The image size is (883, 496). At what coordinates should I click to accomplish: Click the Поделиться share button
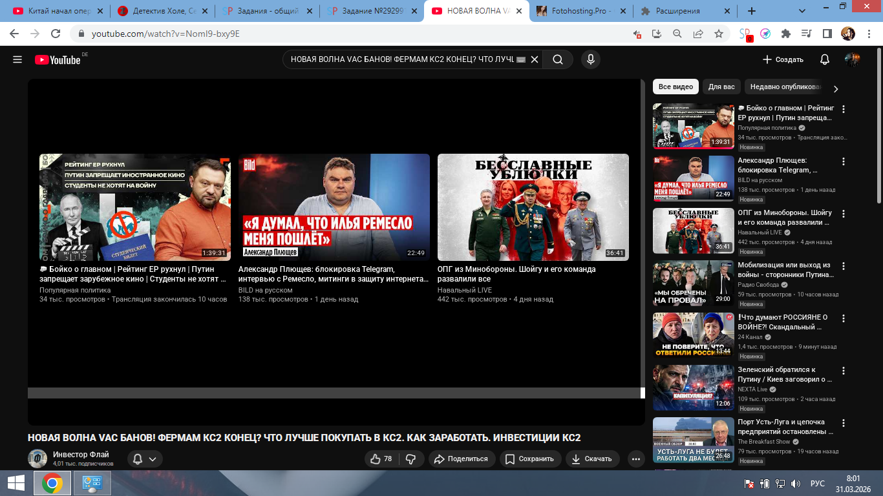point(461,459)
